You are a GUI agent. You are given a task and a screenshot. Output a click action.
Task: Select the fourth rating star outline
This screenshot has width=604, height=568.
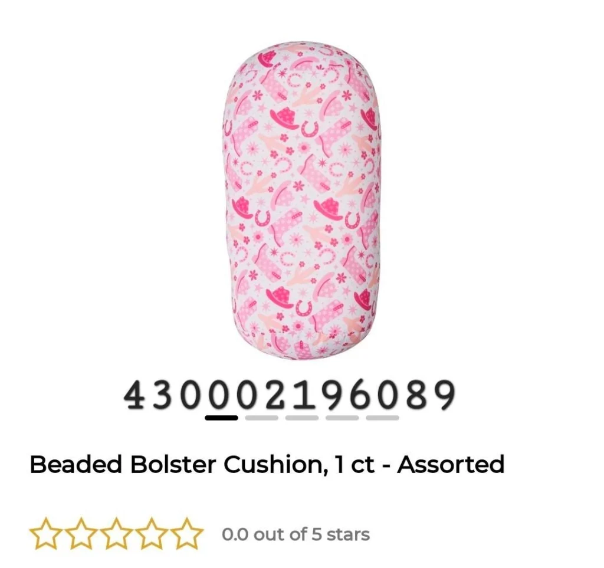tap(152, 534)
